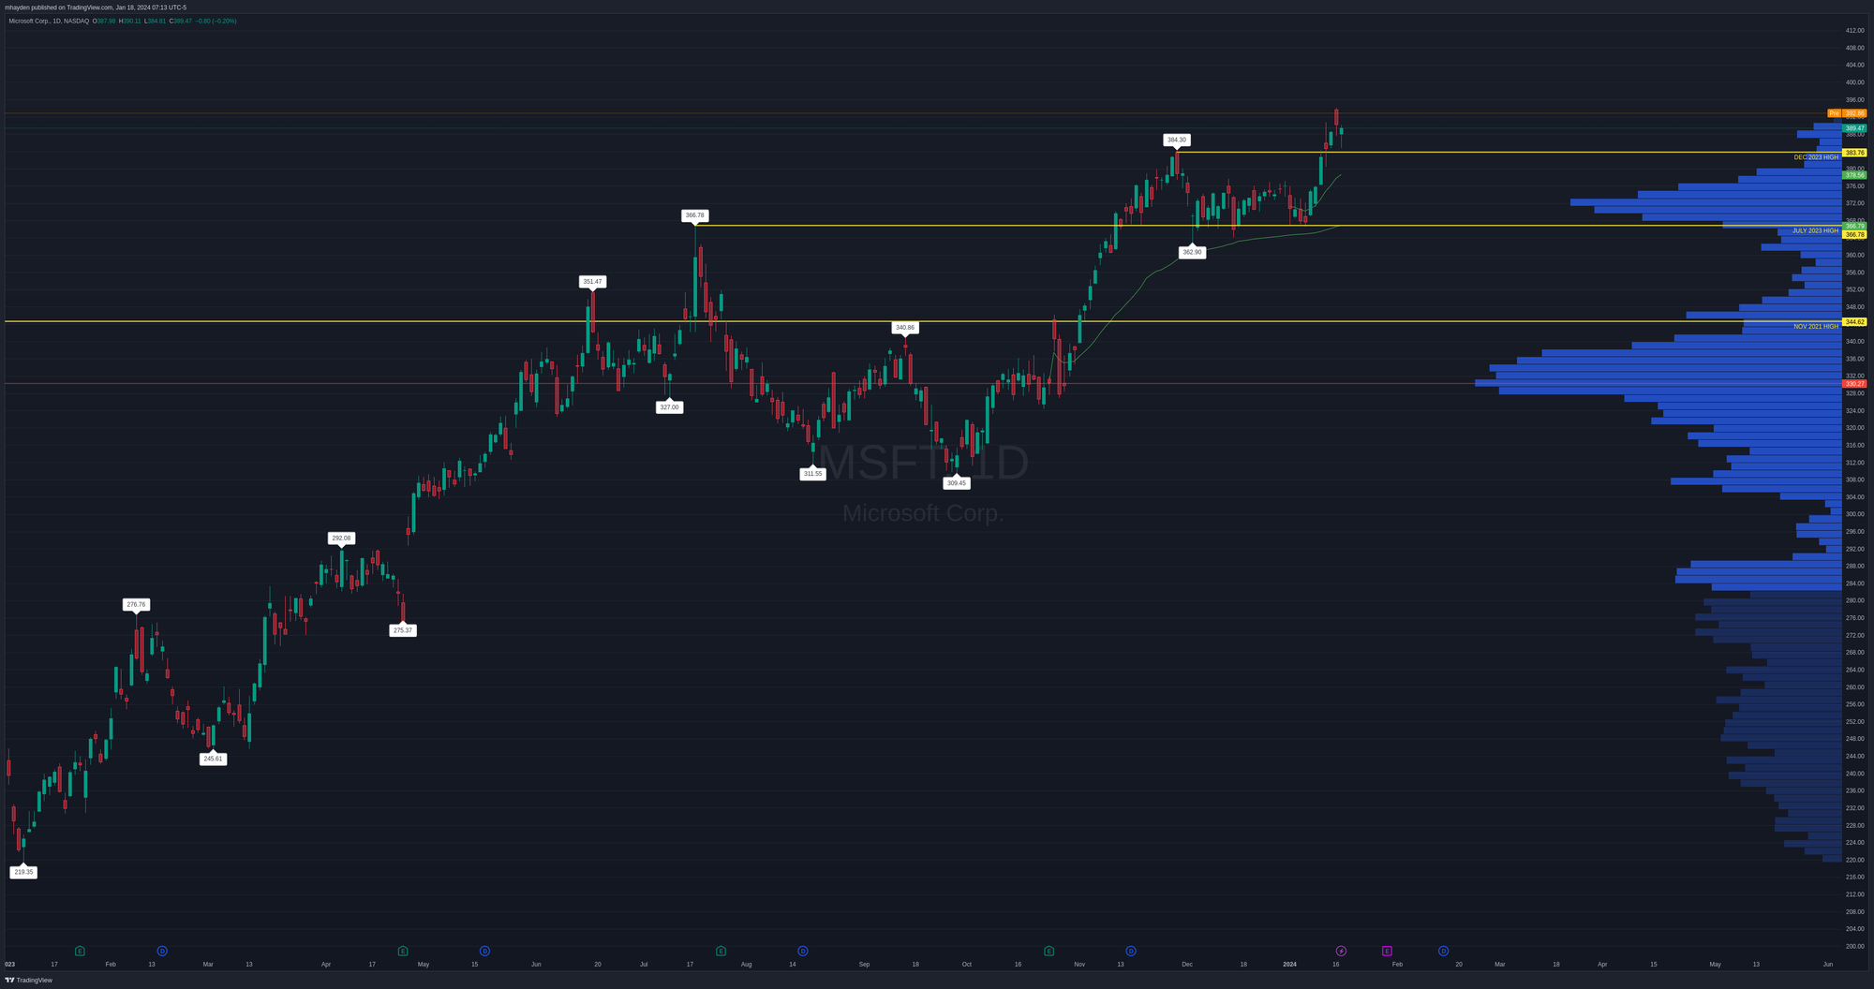Viewport: 1874px width, 989px height.
Task: Click the future dividend D marker near Feb 20
Action: pyautogui.click(x=1443, y=951)
